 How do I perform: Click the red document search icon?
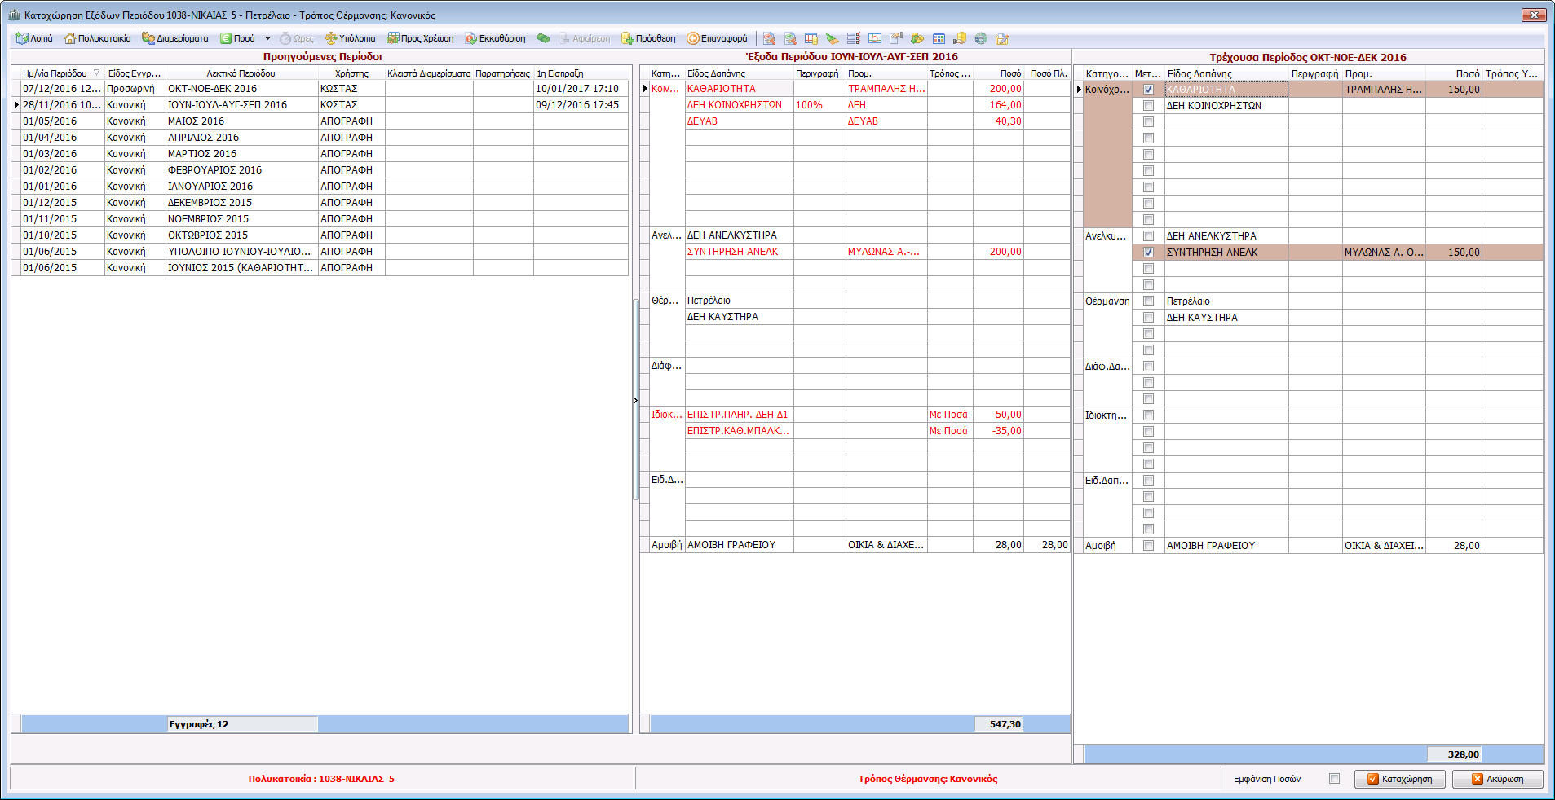(x=769, y=38)
